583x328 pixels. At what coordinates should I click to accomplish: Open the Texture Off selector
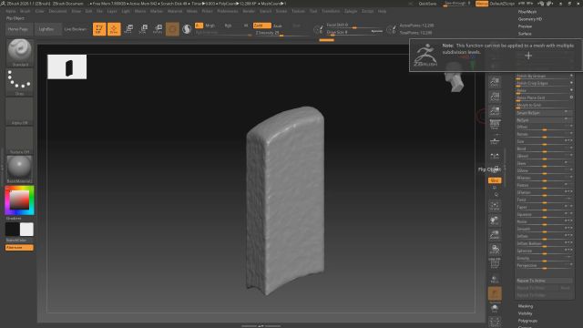tap(20, 140)
